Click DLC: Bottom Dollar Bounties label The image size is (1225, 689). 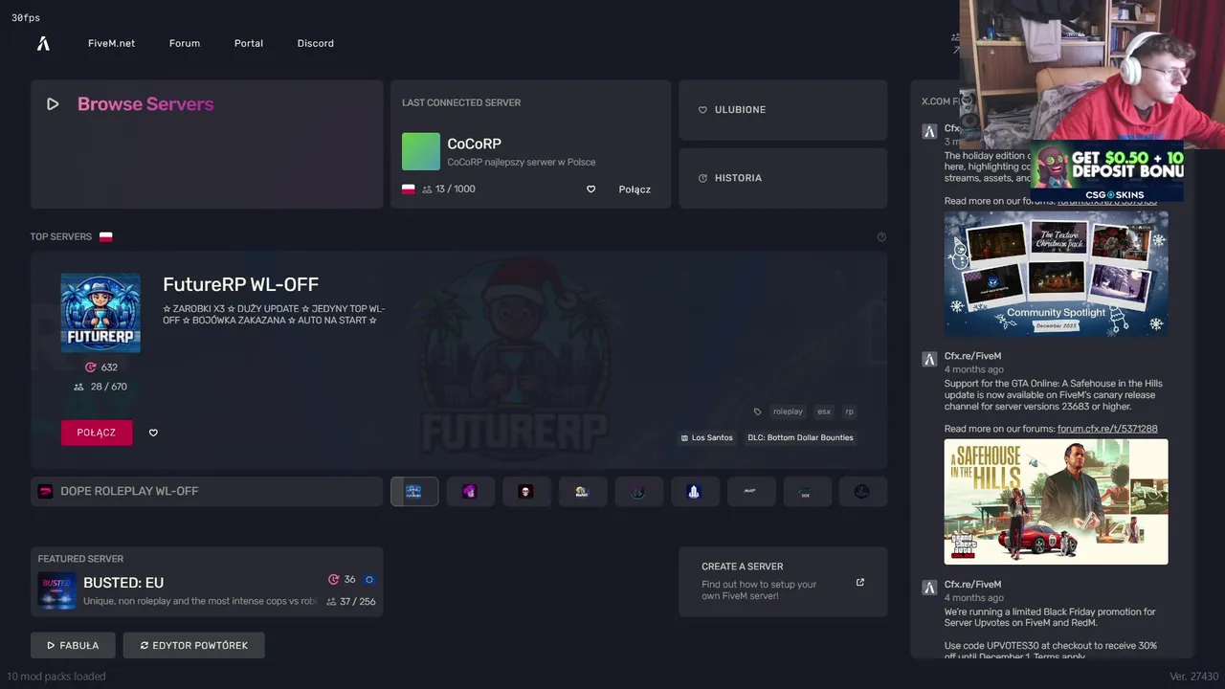[800, 437]
